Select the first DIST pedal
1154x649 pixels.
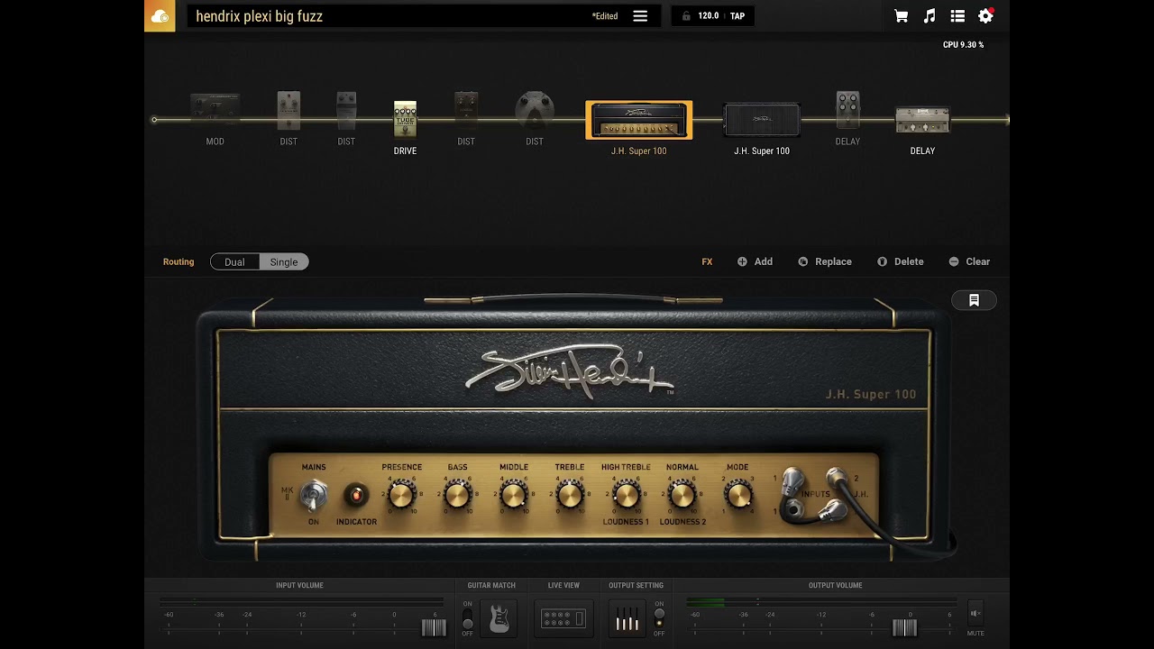pyautogui.click(x=288, y=111)
